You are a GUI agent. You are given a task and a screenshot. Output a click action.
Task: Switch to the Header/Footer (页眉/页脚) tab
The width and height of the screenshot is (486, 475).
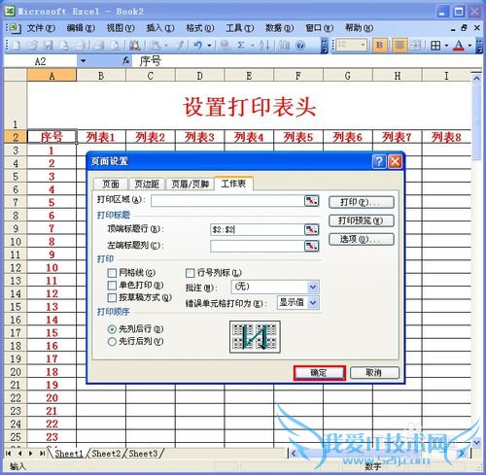pyautogui.click(x=190, y=185)
